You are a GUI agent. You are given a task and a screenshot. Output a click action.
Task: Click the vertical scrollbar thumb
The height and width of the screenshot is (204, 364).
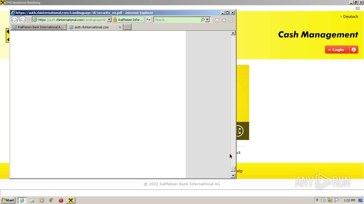[x=233, y=169]
